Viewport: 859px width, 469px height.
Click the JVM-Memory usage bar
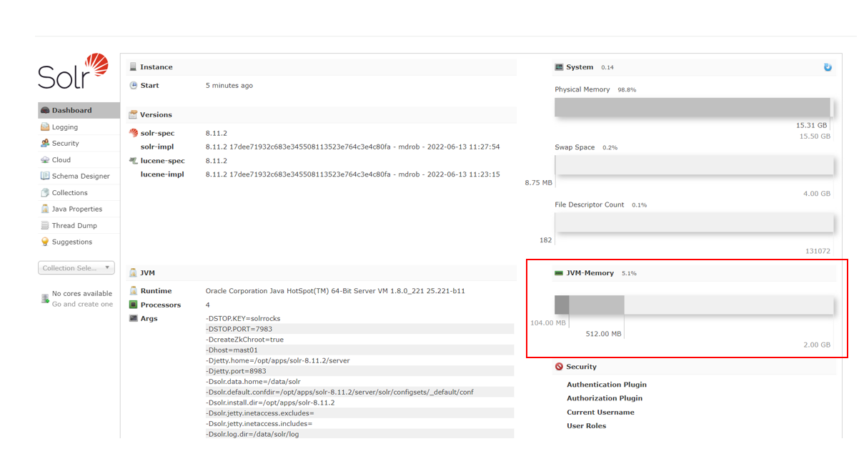click(694, 305)
